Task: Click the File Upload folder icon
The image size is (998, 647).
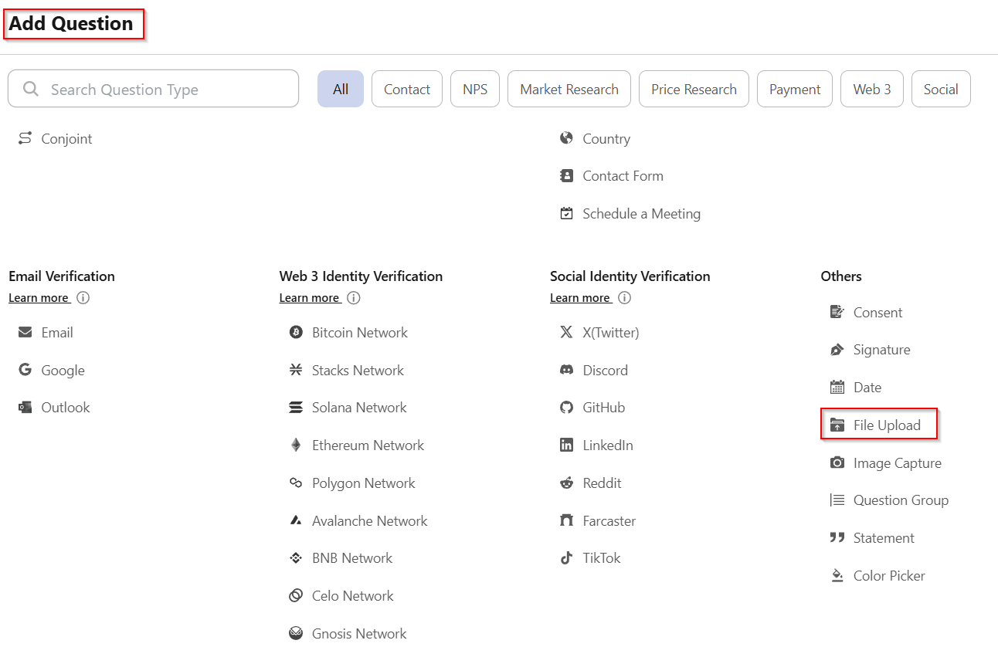Action: (x=837, y=425)
